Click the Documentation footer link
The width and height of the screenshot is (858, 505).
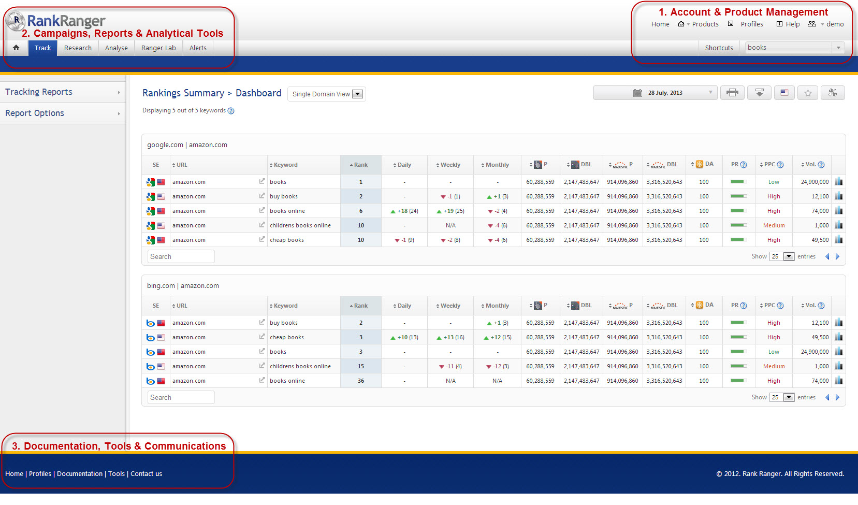pos(80,473)
